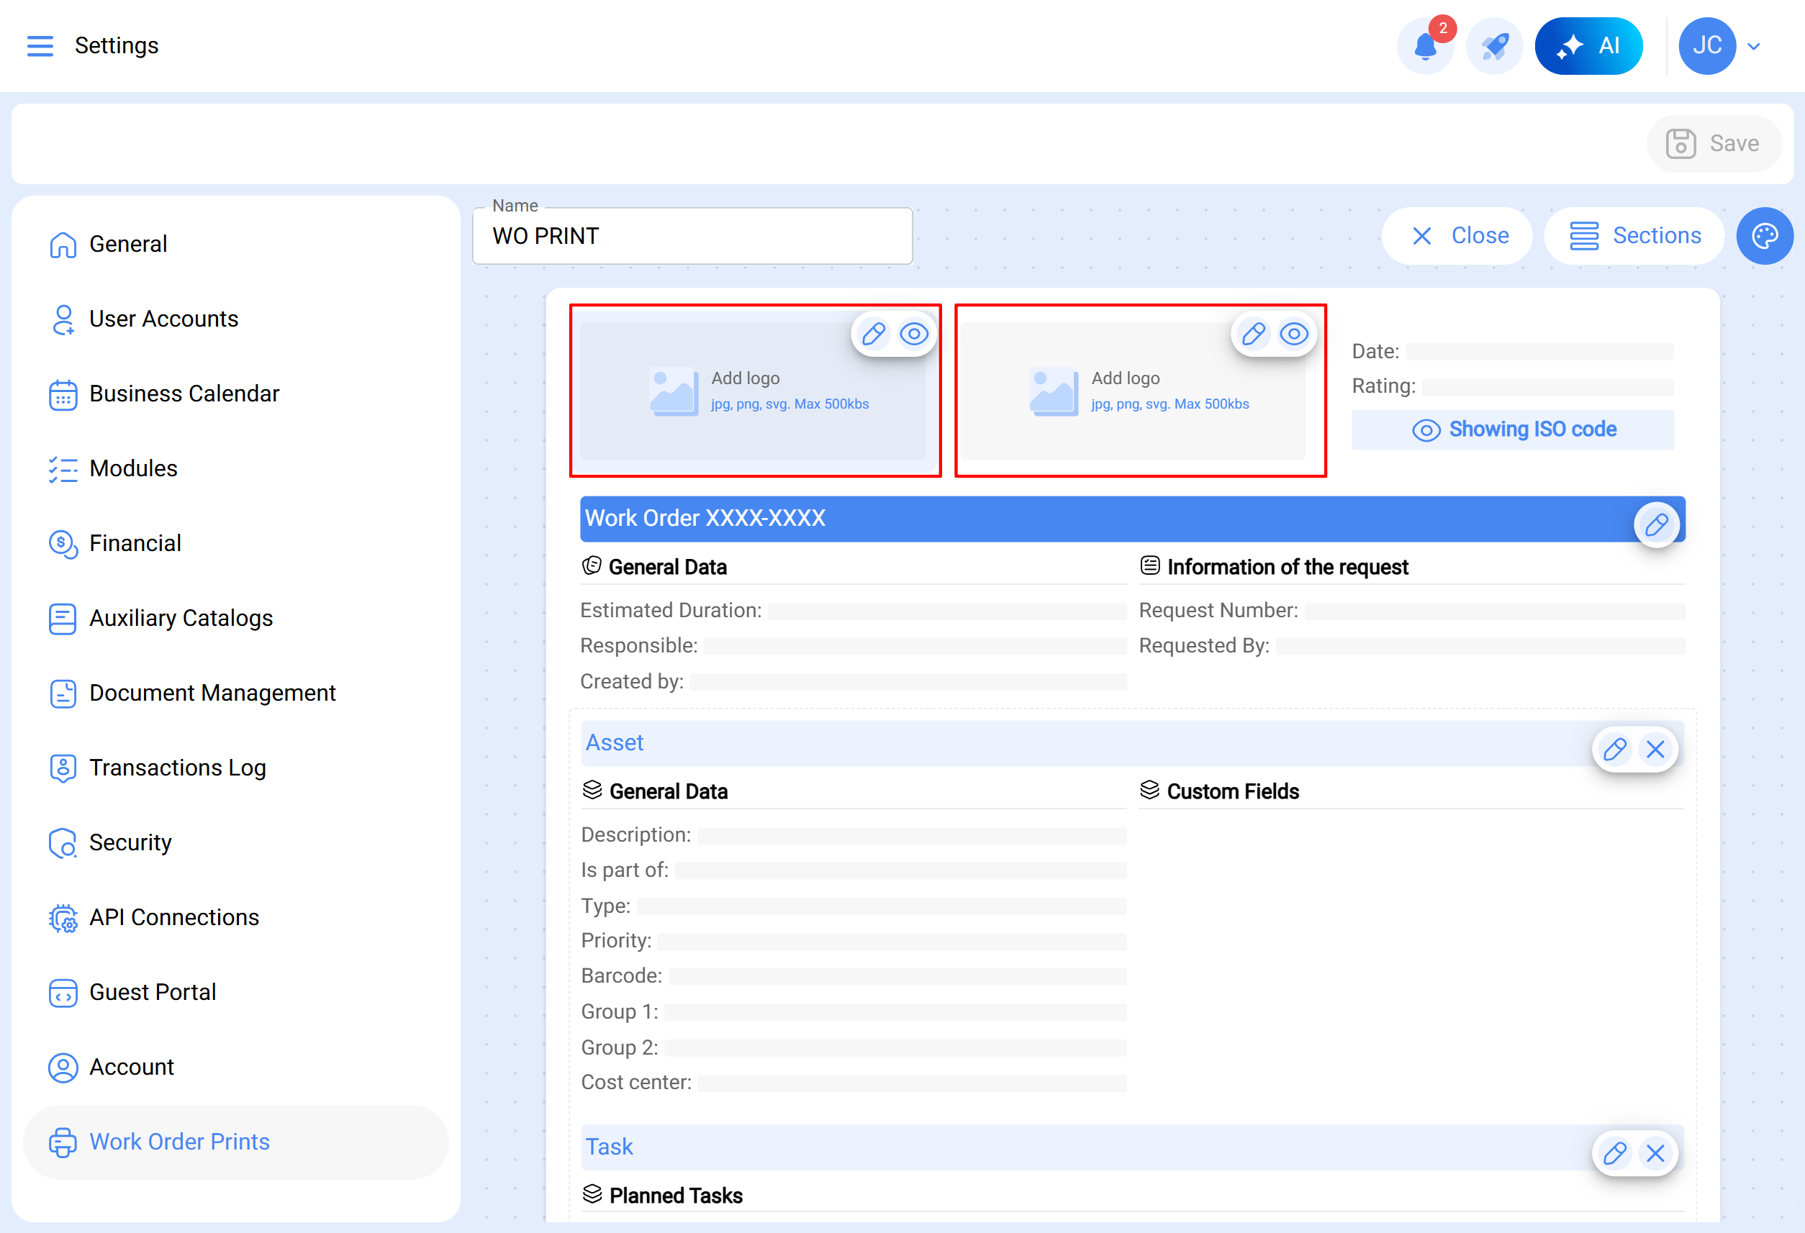Click the Close button
This screenshot has height=1233, width=1805.
pyautogui.click(x=1458, y=236)
